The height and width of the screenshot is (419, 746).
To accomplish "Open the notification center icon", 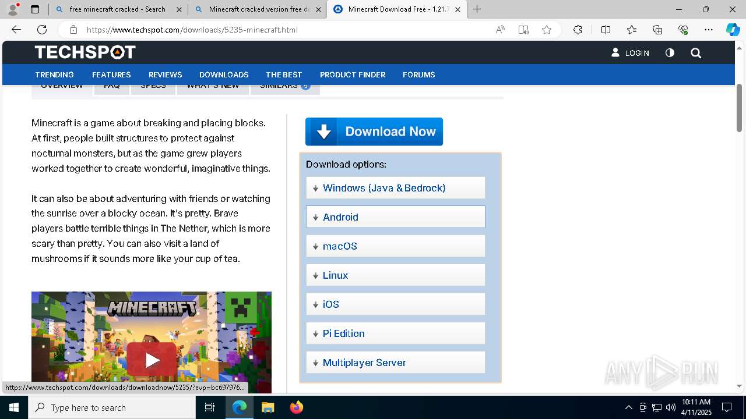I will point(727,407).
